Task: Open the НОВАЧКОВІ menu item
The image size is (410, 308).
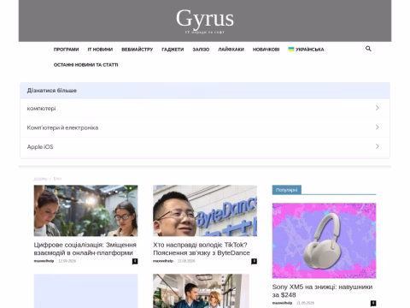Action: (x=266, y=50)
